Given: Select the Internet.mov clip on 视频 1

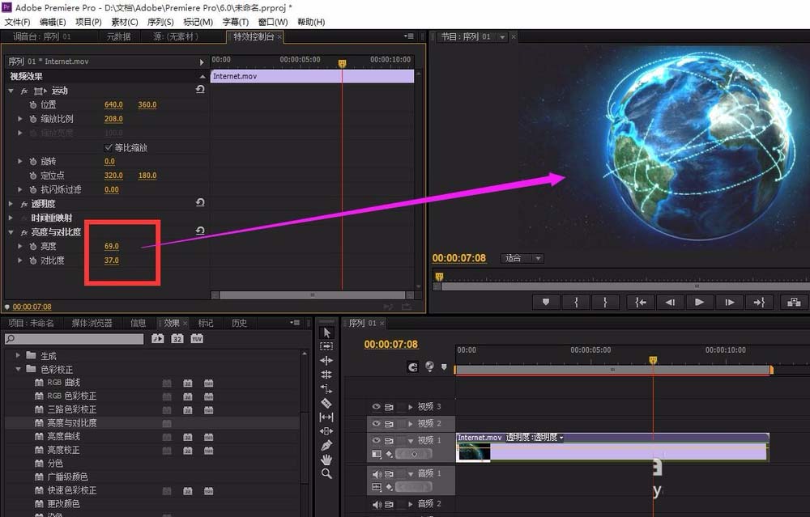Looking at the screenshot, I should point(607,451).
